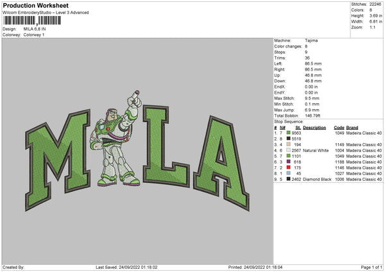Click the Max Jump value 6.9 mm
385x272 pixels.
click(x=312, y=110)
